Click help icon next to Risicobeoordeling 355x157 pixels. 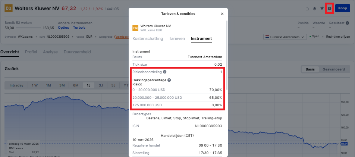pos(165,72)
